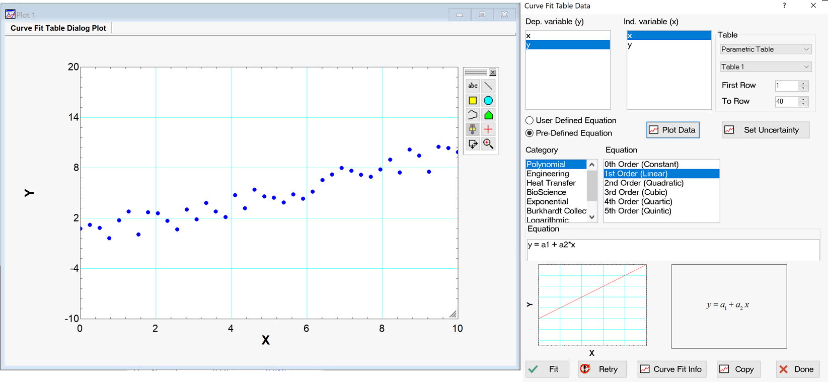
Task: Select the line drawing tool
Action: (488, 86)
